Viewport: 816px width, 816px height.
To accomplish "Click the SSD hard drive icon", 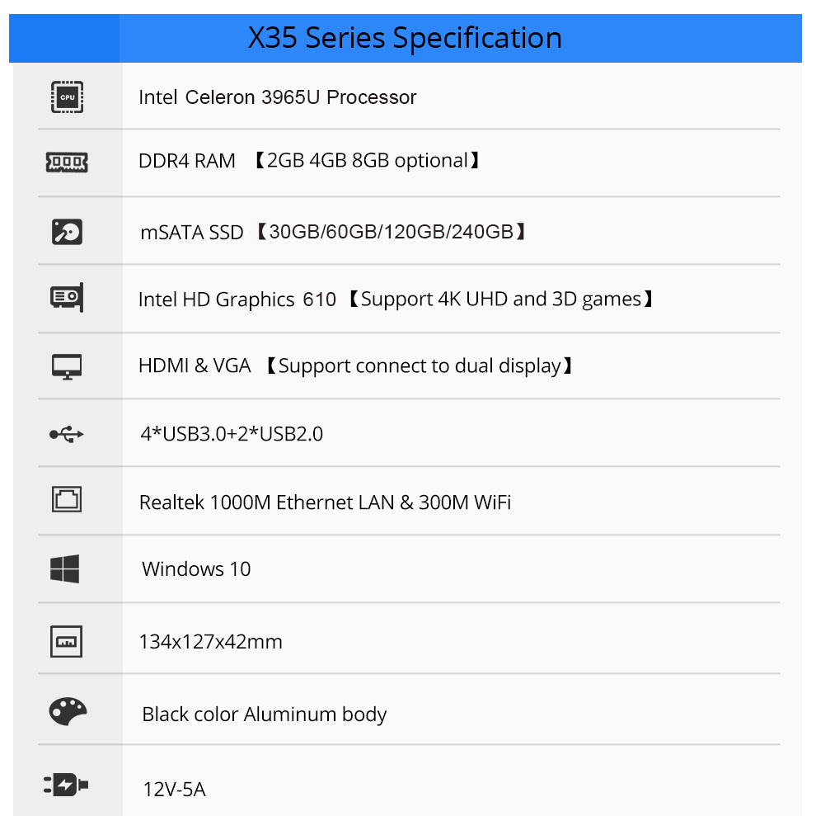I will click(x=67, y=232).
